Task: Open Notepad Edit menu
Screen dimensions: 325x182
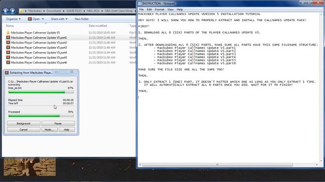Action: tap(149, 10)
